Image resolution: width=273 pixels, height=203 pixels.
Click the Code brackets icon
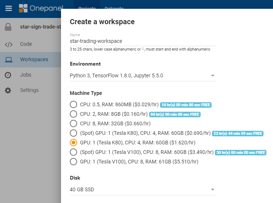pos(8,44)
